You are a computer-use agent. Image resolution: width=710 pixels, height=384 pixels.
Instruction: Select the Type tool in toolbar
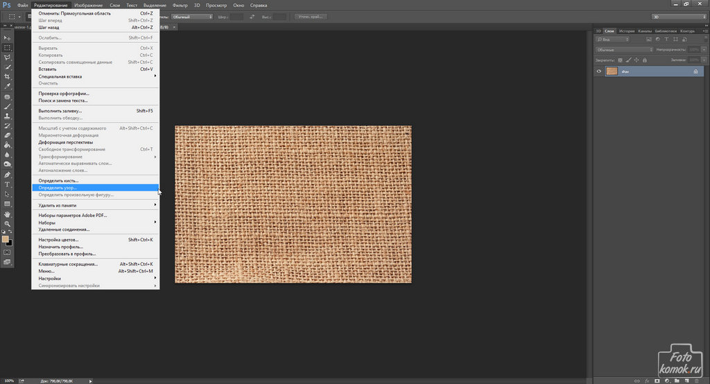7,184
